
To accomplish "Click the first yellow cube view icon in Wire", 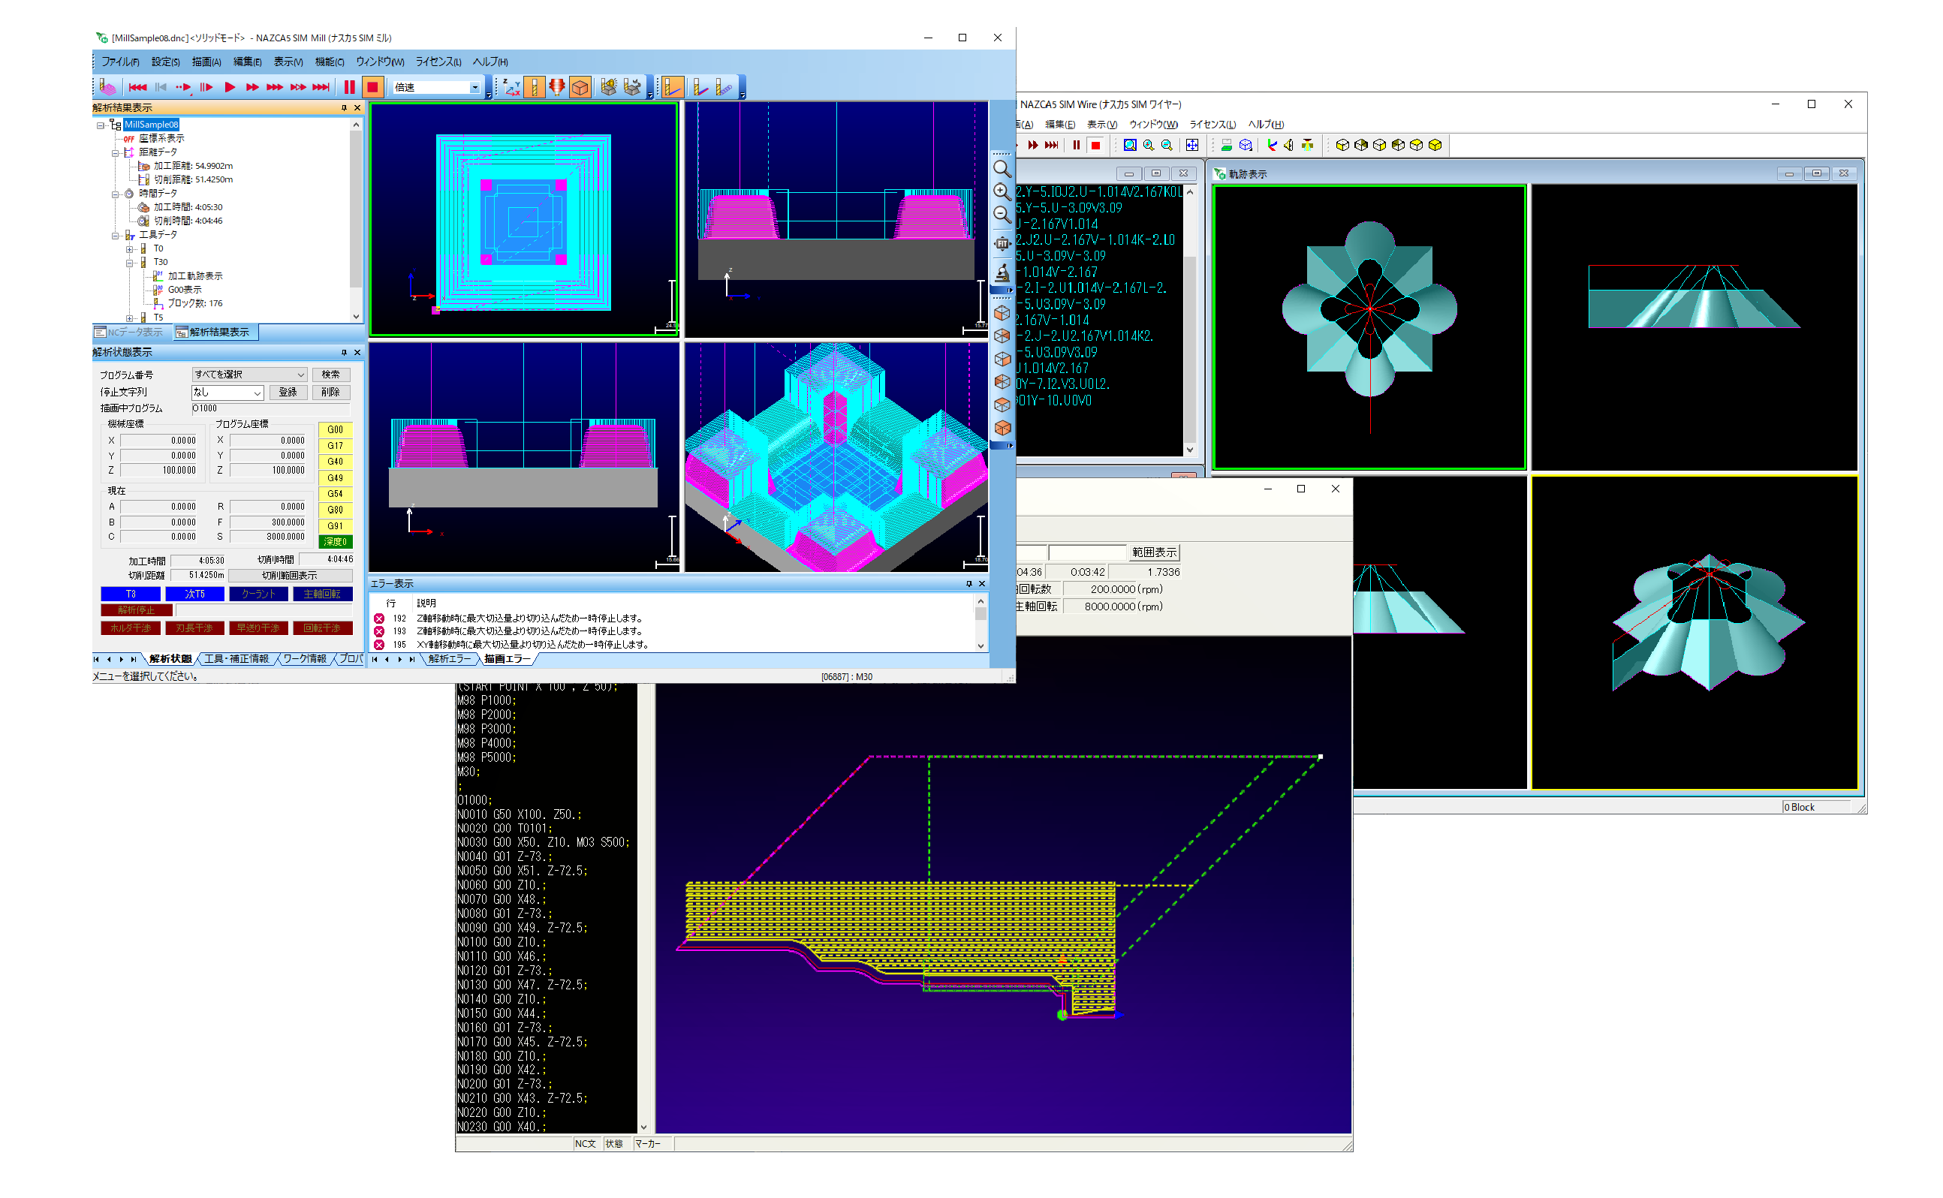I will (x=1342, y=145).
